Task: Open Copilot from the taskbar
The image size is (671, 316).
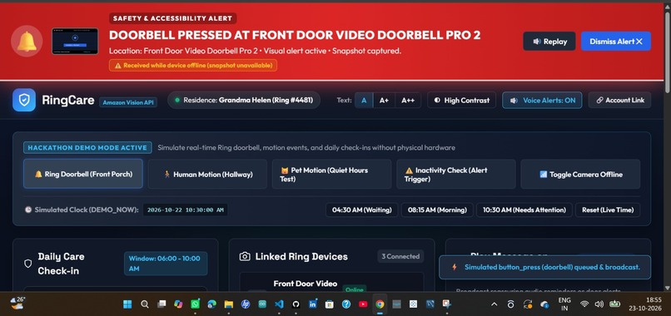Action: click(178, 304)
